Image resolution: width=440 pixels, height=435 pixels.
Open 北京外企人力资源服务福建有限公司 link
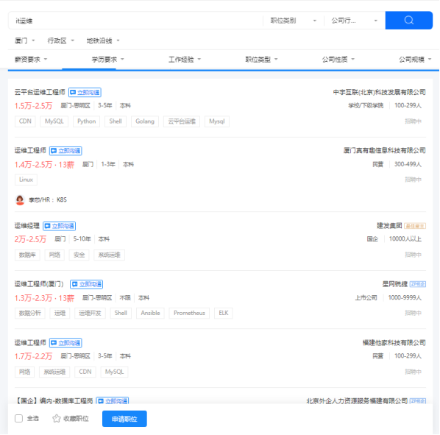(x=357, y=400)
